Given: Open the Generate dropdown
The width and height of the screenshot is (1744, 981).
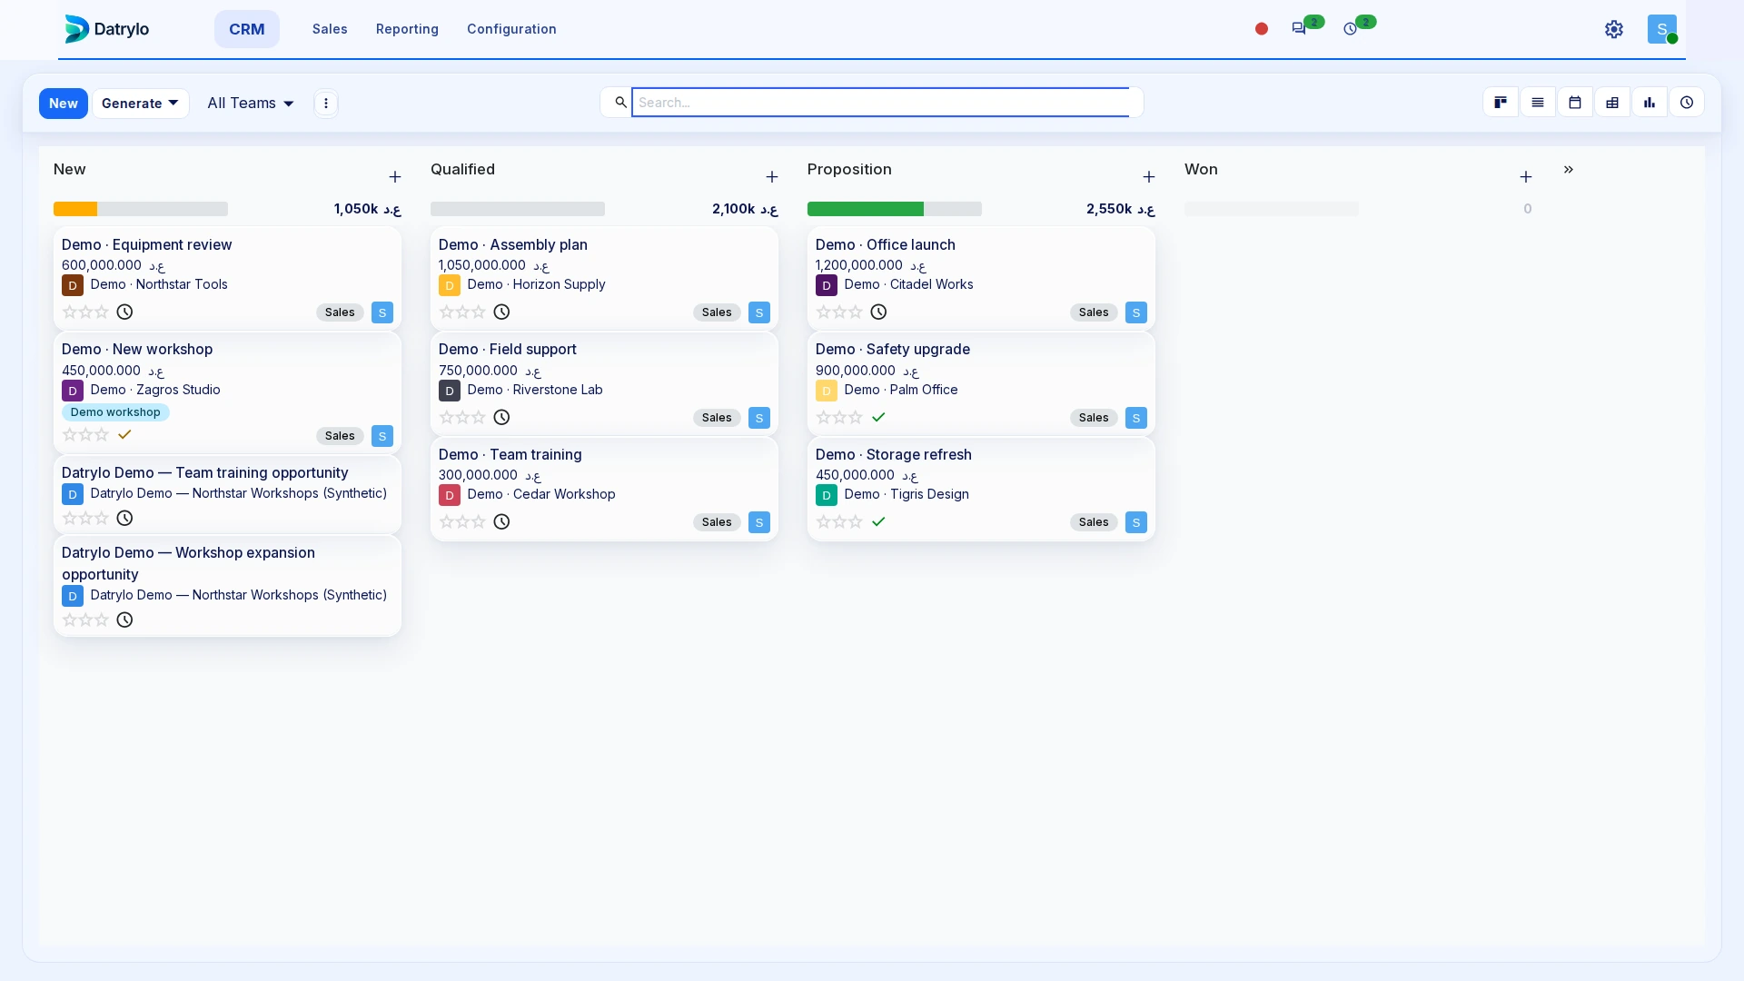Looking at the screenshot, I should [141, 104].
